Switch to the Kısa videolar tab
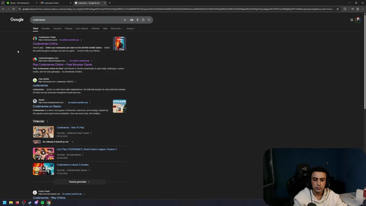 [82, 29]
